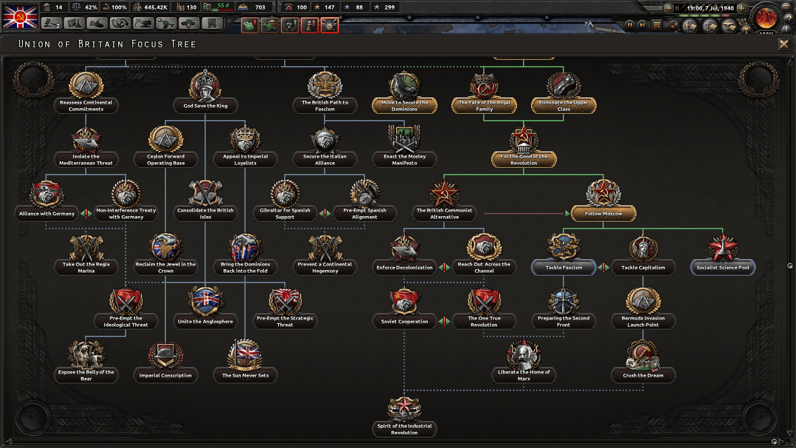The width and height of the screenshot is (796, 448).
Task: Open the laws and government panel
Action: [x=52, y=25]
